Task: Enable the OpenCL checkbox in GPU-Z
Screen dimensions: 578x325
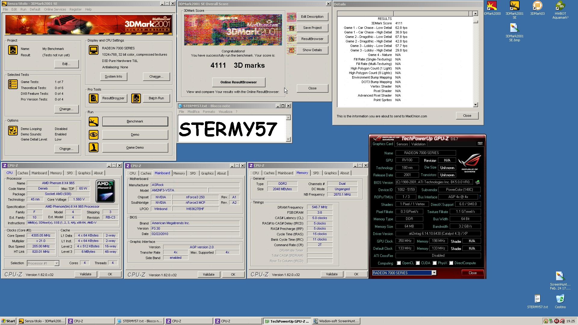Action: pos(399,263)
